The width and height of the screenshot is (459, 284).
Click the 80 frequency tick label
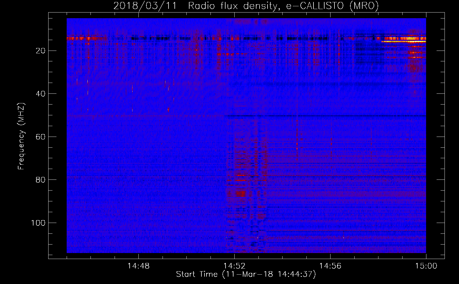point(41,180)
